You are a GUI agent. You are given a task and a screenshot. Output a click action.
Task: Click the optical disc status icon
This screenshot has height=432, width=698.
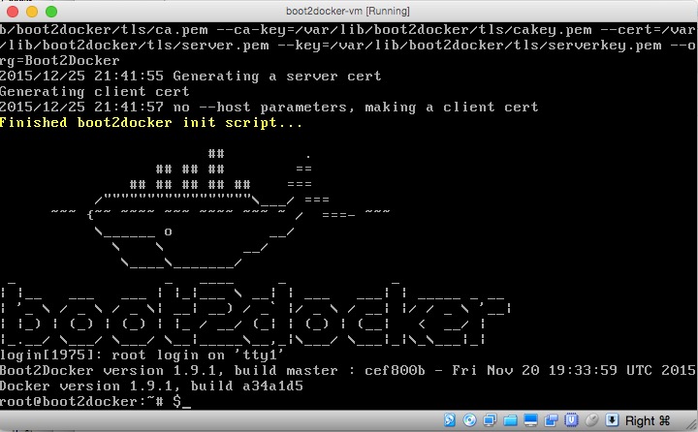point(469,420)
